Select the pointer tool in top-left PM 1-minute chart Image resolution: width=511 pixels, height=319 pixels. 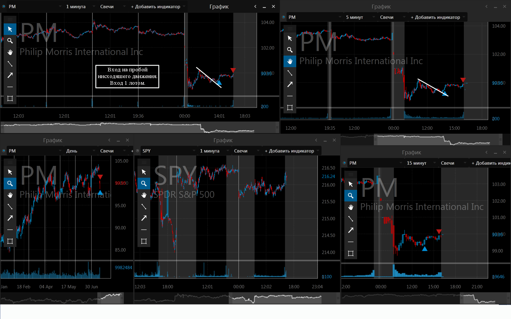click(x=10, y=29)
